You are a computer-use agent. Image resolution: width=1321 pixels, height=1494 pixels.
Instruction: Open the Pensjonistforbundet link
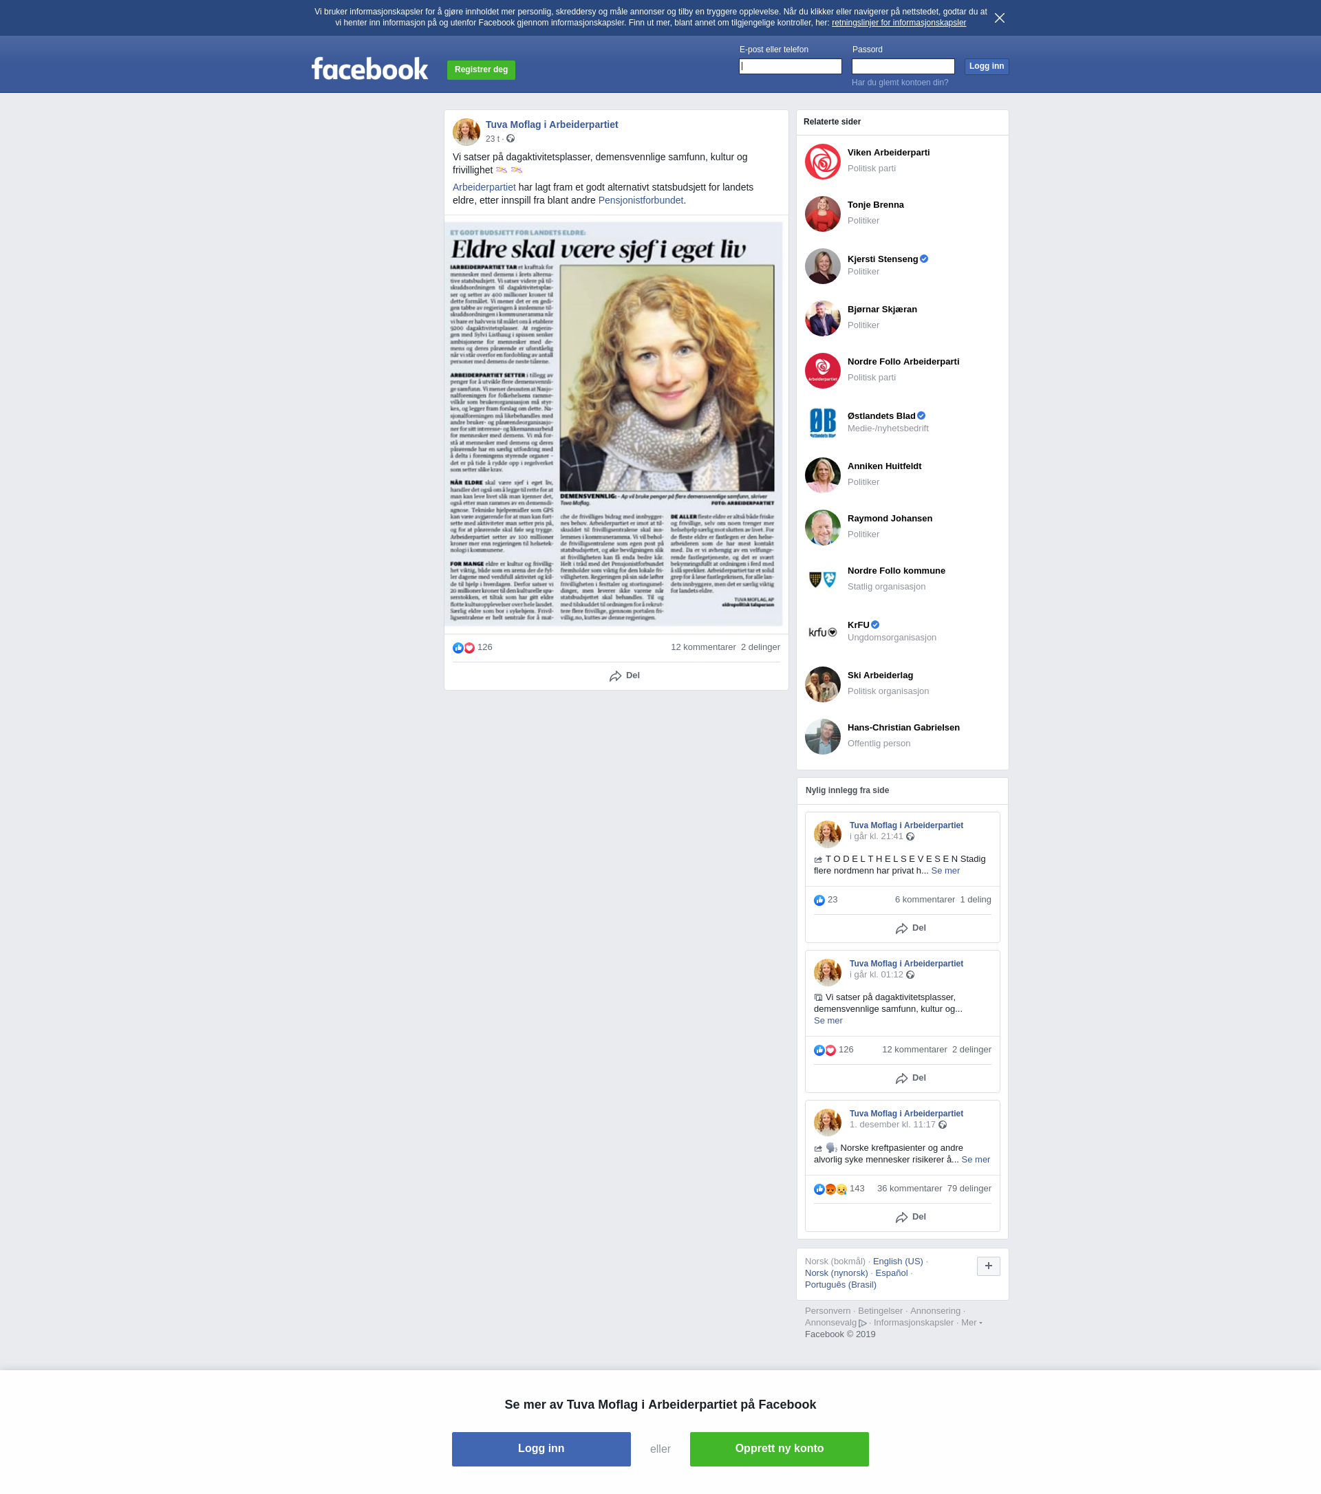(x=641, y=200)
